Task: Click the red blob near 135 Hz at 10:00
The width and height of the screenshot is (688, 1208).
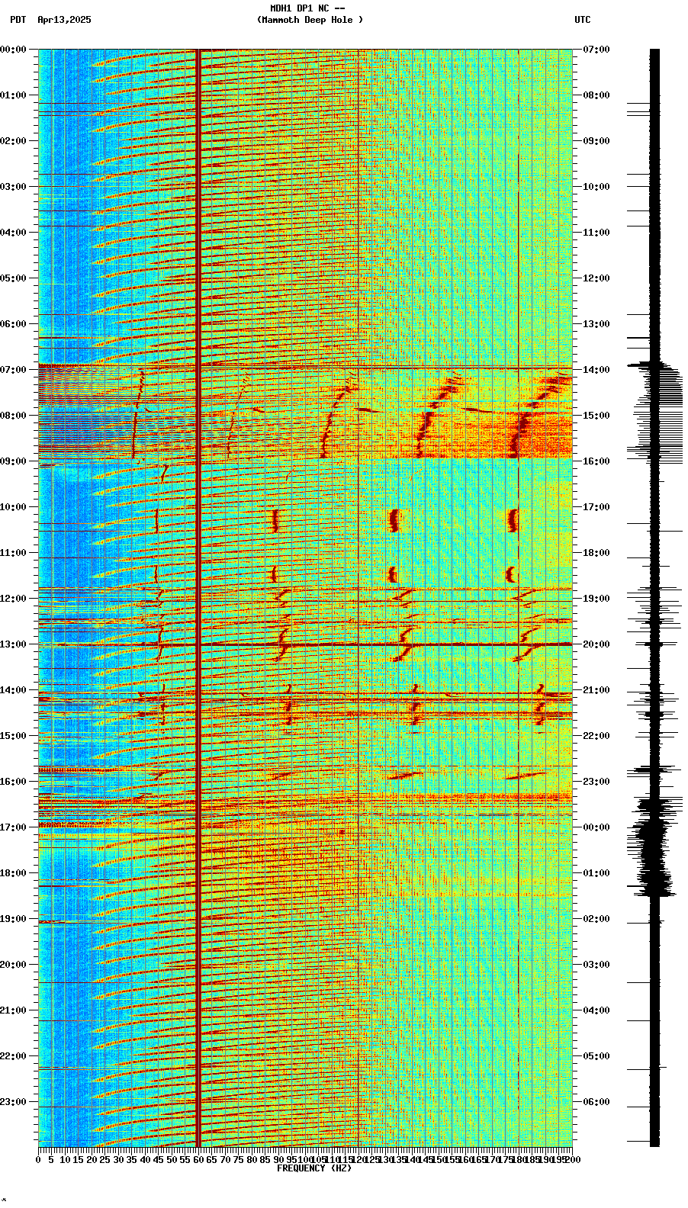Action: pyautogui.click(x=394, y=520)
